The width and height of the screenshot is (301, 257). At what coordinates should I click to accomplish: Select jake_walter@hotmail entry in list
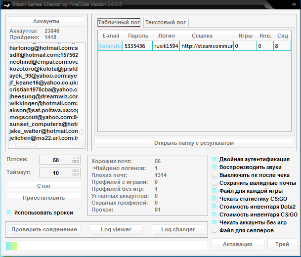pos(43,131)
